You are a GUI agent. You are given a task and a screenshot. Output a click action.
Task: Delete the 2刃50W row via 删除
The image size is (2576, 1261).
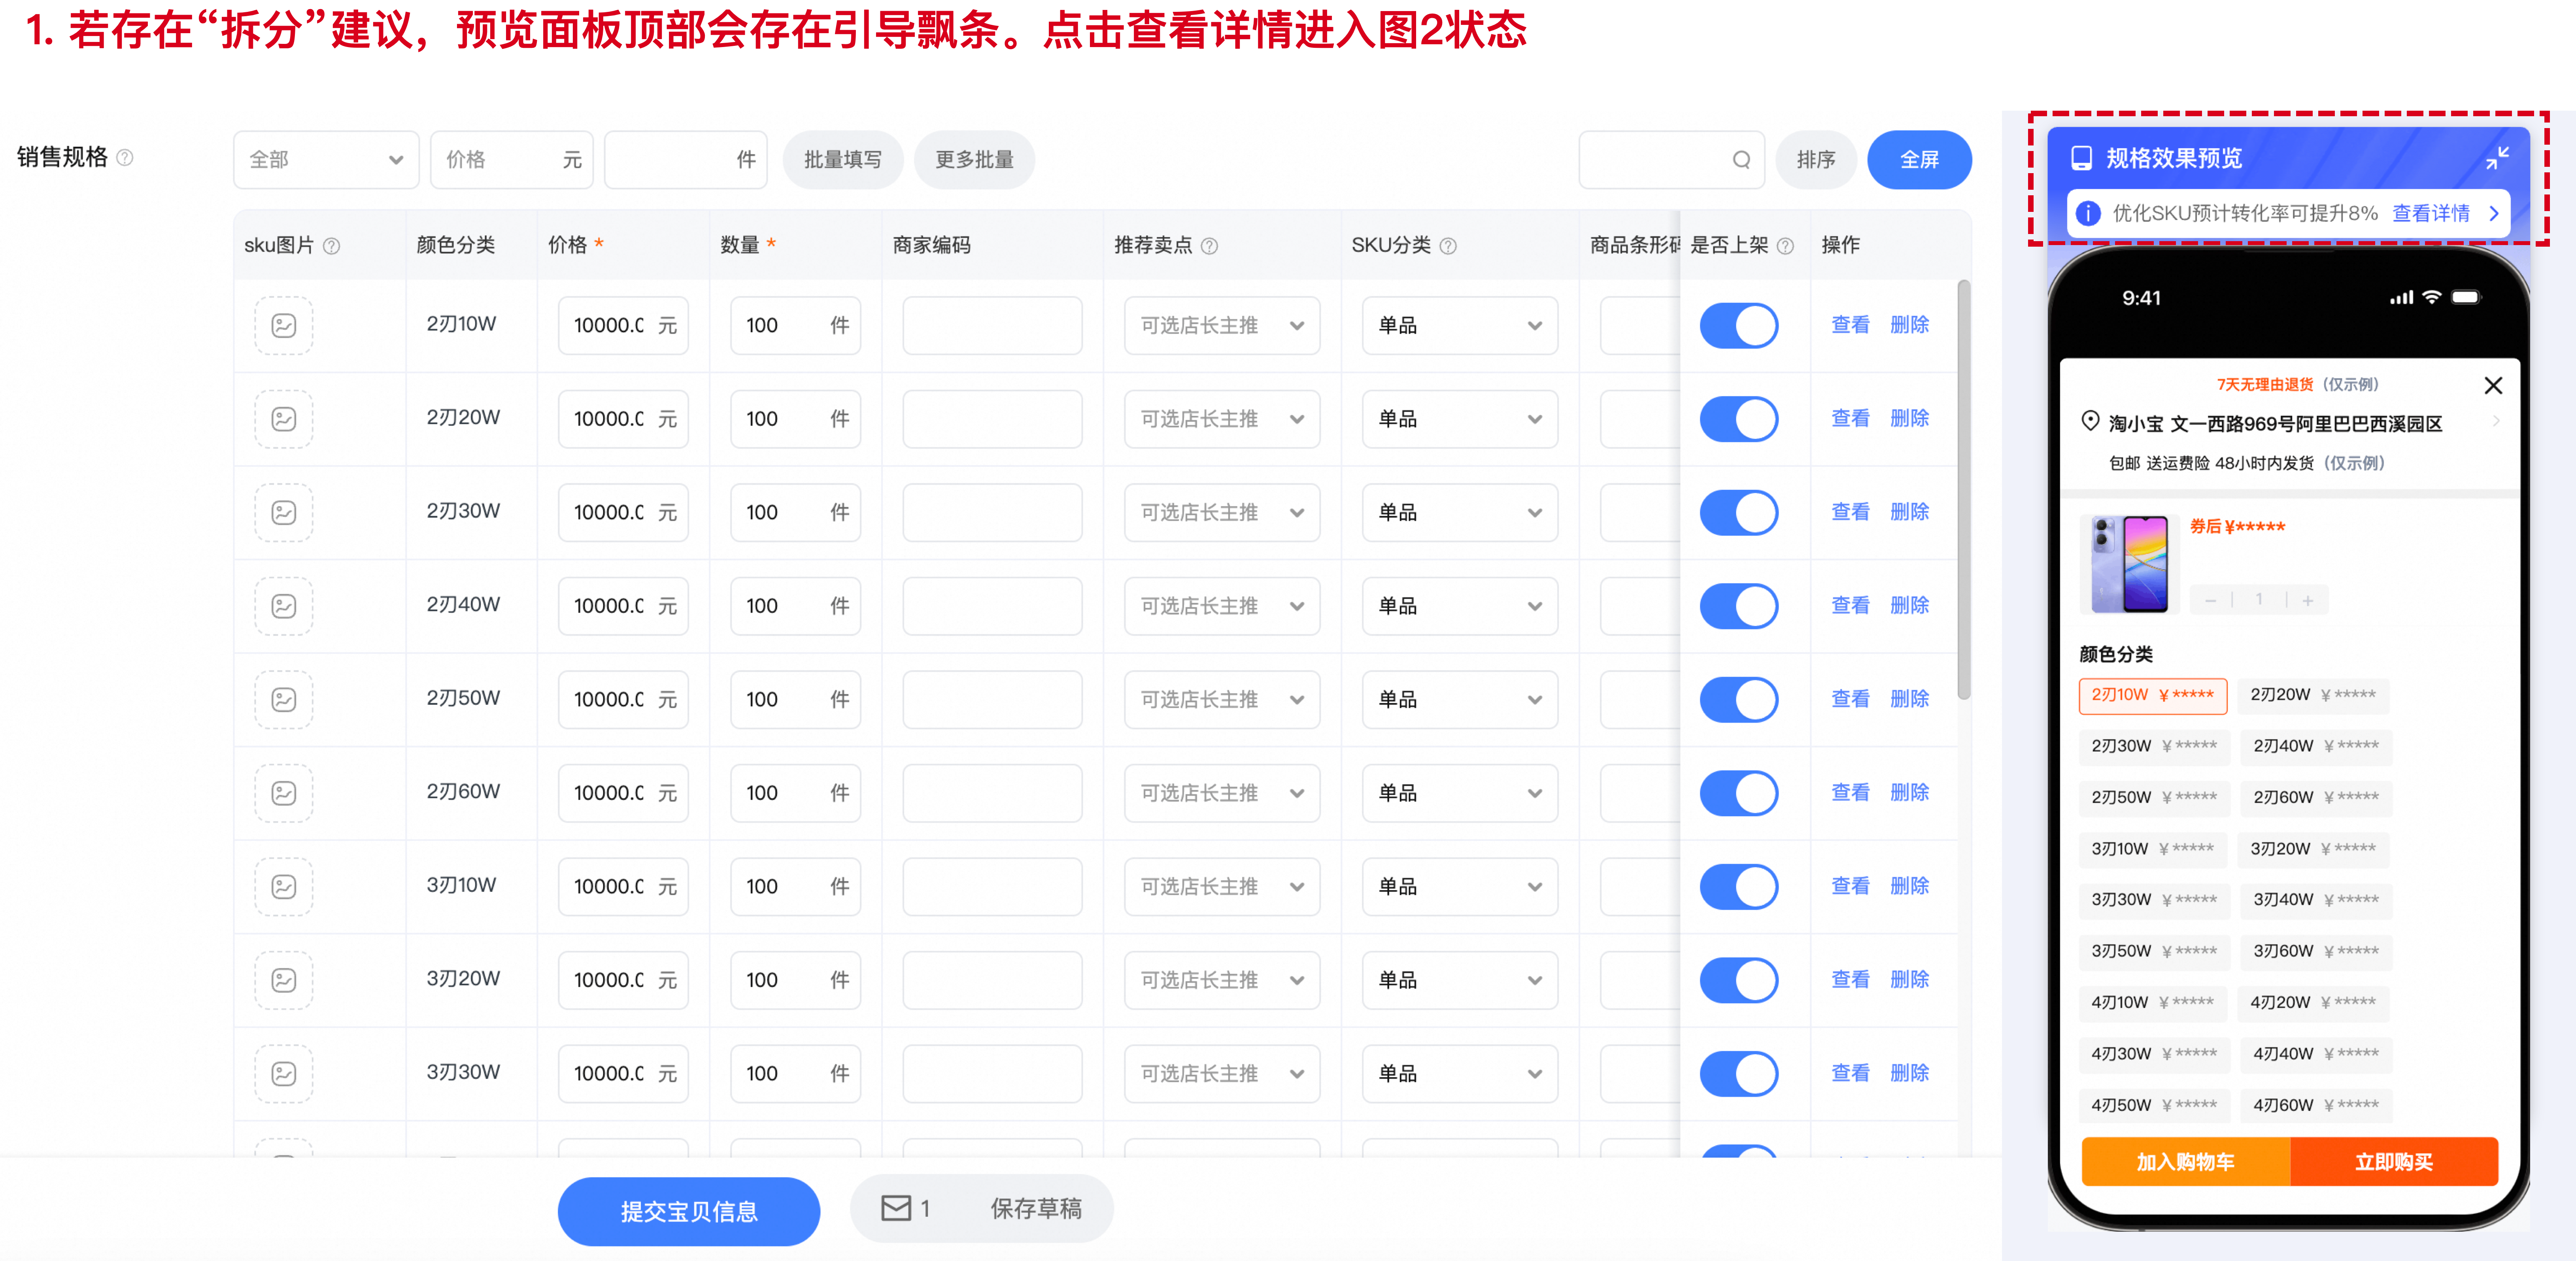point(1909,699)
